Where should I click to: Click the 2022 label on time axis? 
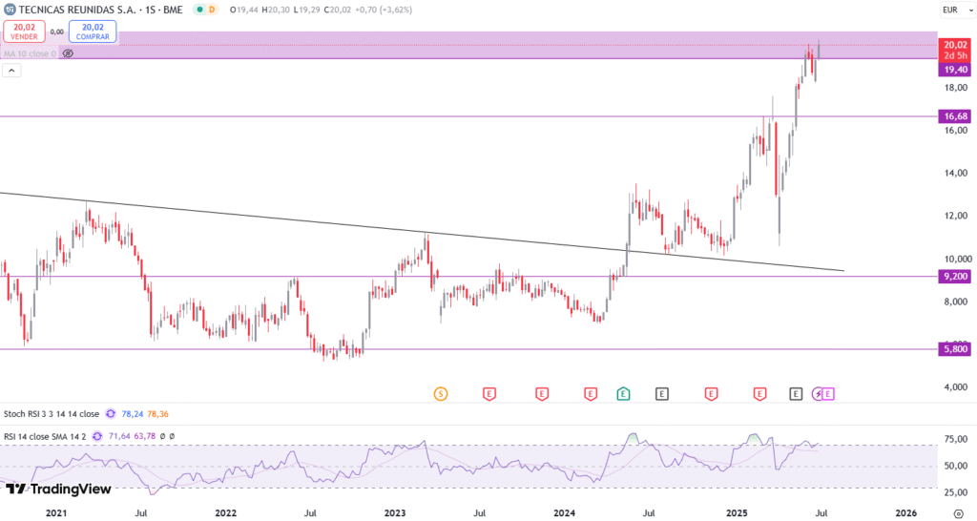(225, 513)
